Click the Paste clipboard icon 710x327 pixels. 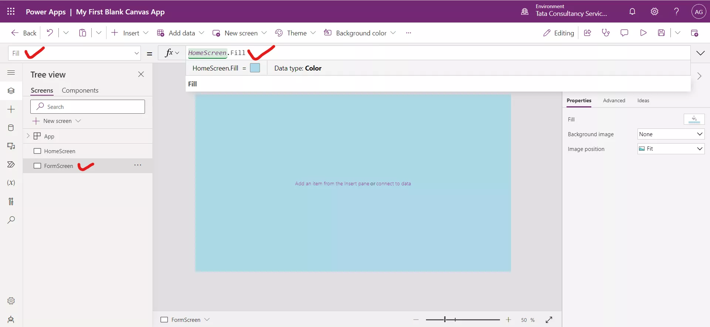point(82,33)
